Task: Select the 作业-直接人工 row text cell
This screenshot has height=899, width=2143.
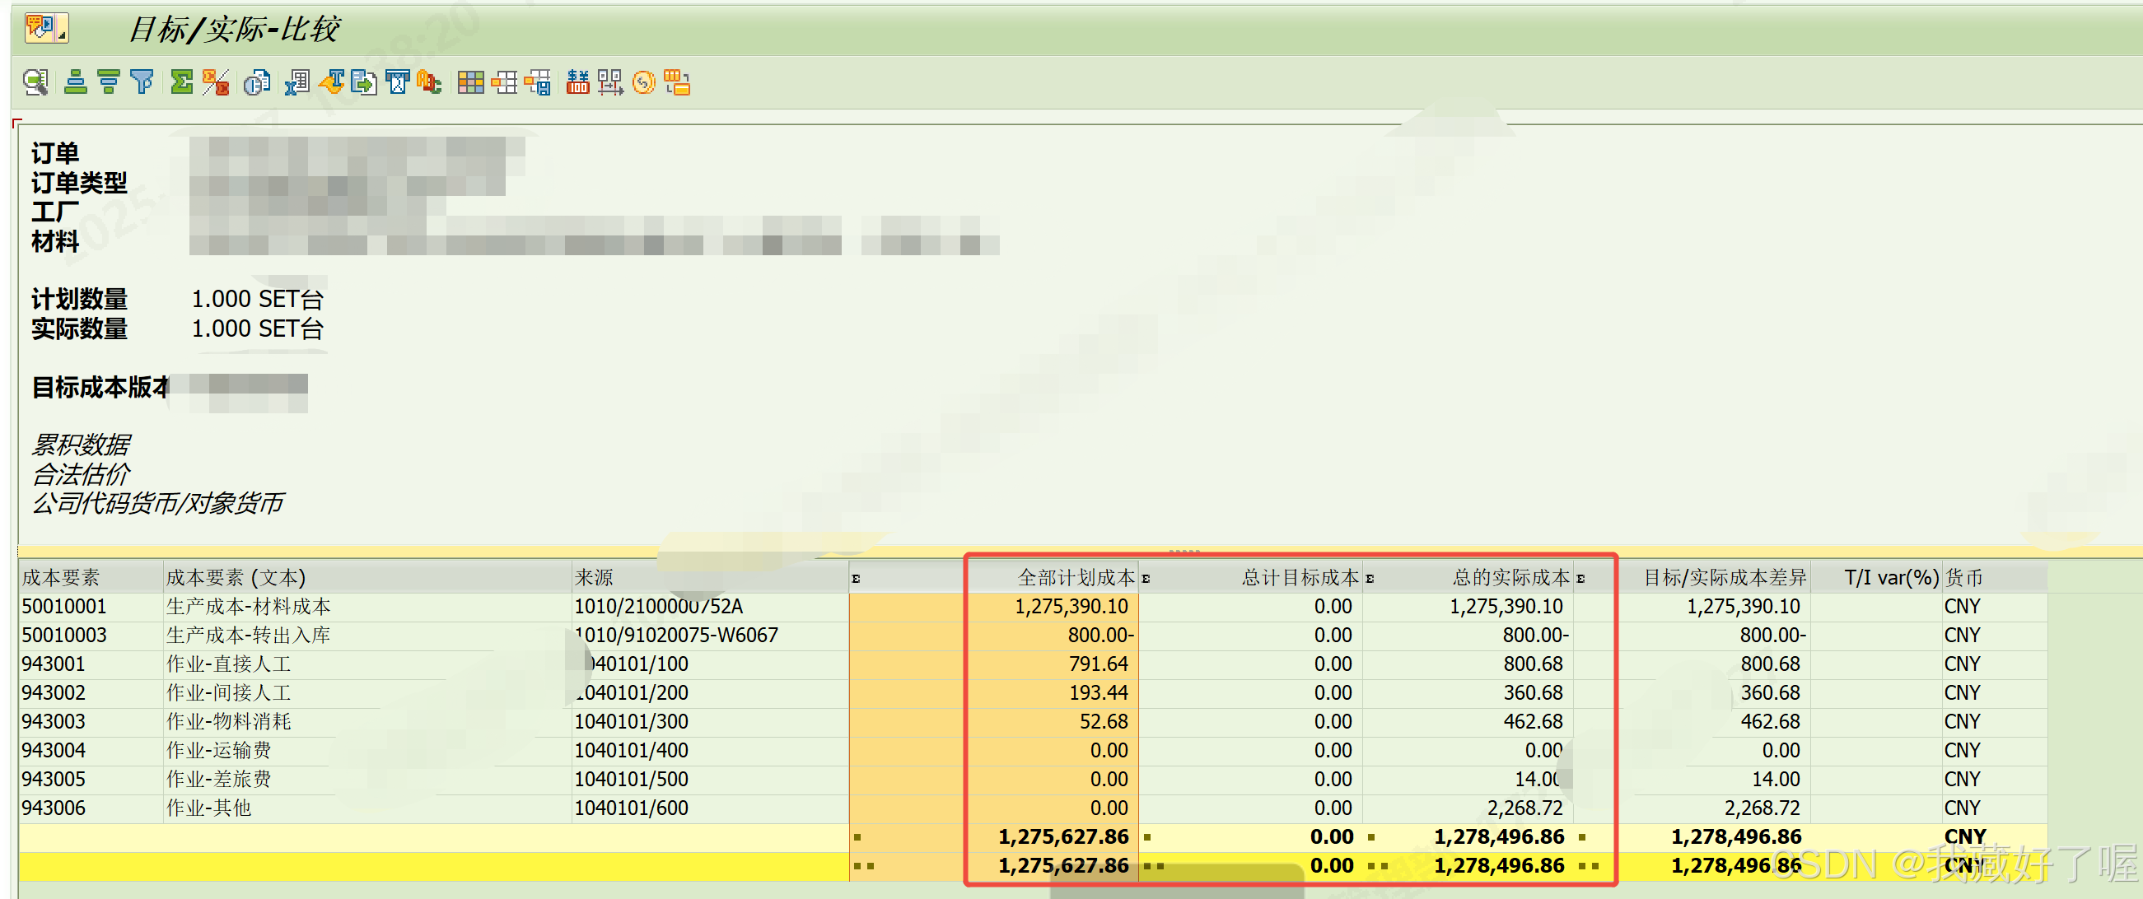Action: click(229, 664)
